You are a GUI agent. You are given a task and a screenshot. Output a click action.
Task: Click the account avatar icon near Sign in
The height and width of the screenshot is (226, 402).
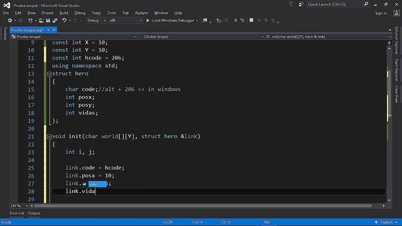[396, 13]
